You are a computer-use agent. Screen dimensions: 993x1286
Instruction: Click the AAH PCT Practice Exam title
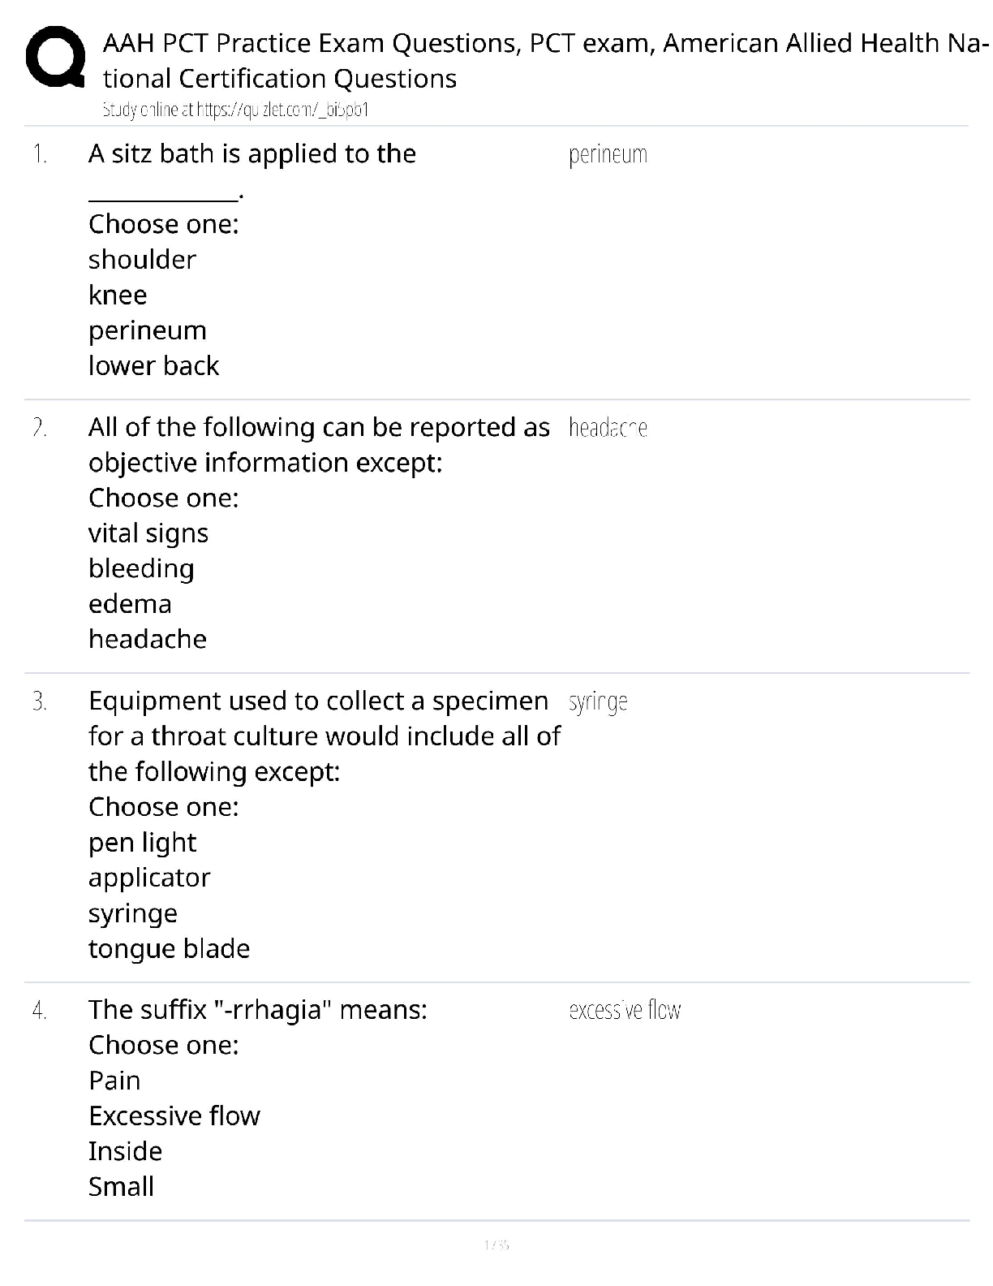545,60
